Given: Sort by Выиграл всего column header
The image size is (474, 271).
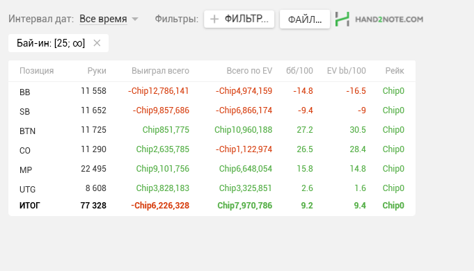Looking at the screenshot, I should 160,71.
